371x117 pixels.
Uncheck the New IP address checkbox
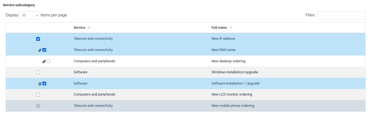38,39
